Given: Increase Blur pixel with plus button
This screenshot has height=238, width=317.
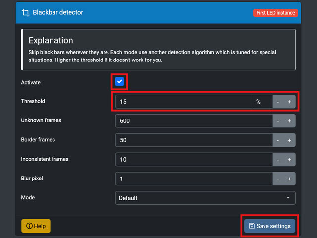Looking at the screenshot, I should click(x=289, y=178).
